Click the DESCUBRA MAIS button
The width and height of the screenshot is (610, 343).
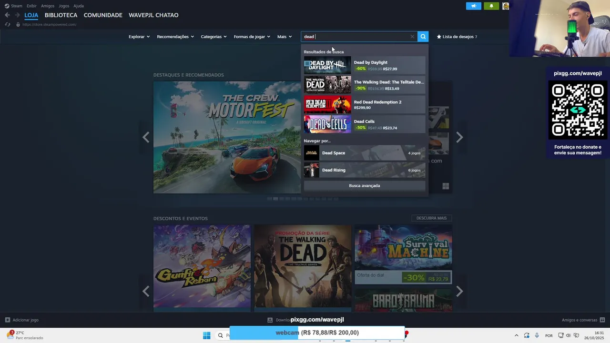point(431,218)
